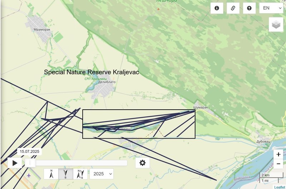Click the СРП Краљевац reserve label
The height and width of the screenshot is (189, 286).
[95, 79]
